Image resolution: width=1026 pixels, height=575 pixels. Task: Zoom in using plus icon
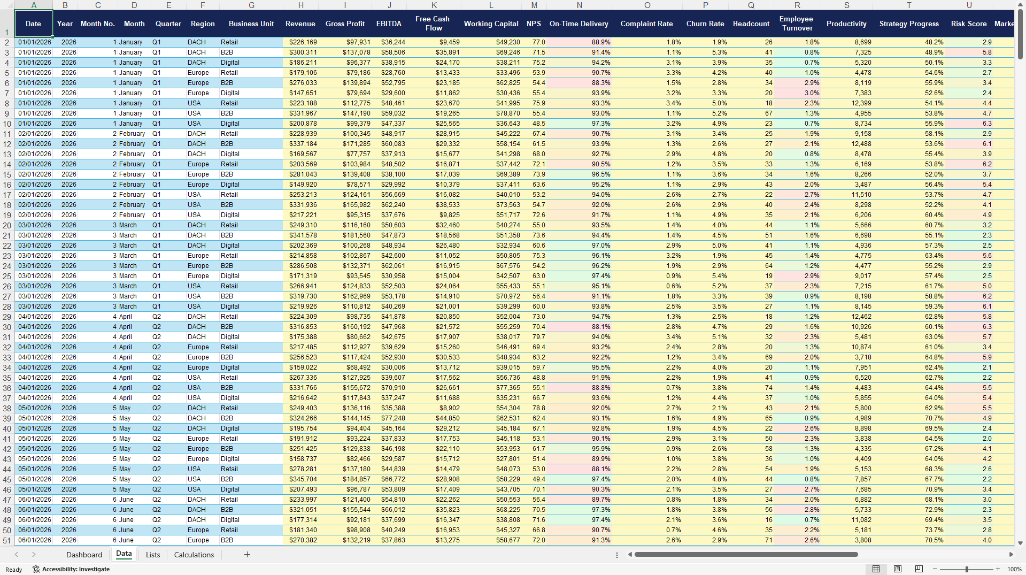click(998, 569)
